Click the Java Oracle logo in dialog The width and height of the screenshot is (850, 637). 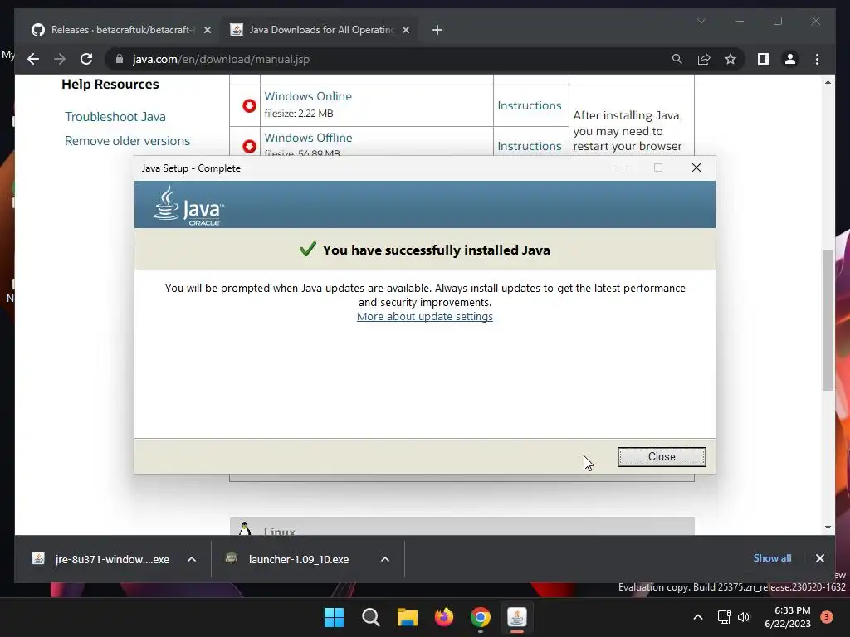[188, 206]
